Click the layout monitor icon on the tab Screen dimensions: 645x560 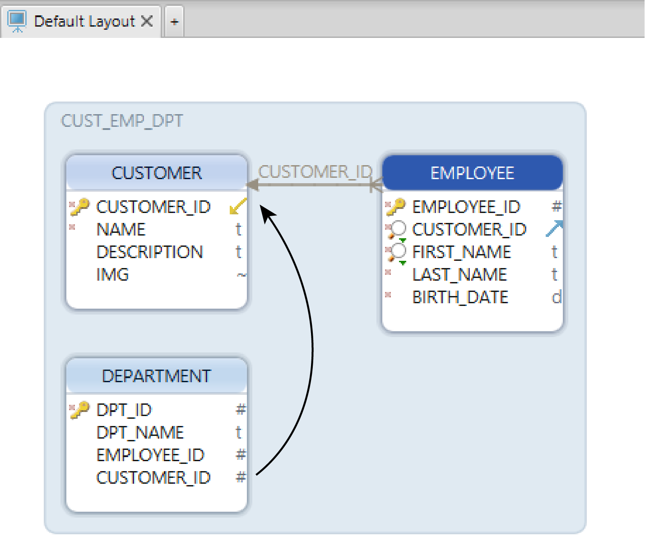[18, 21]
